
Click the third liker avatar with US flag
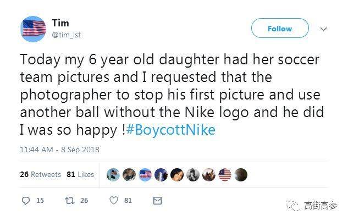145,175
